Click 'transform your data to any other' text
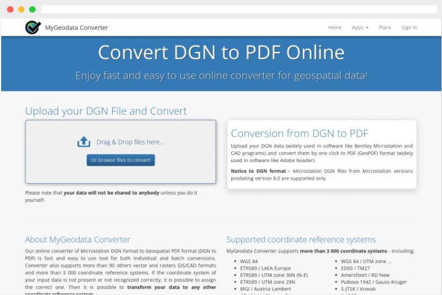This screenshot has height=295, width=442. 172,287
